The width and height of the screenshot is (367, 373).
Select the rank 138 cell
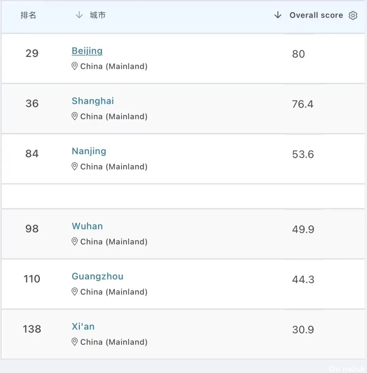click(32, 329)
